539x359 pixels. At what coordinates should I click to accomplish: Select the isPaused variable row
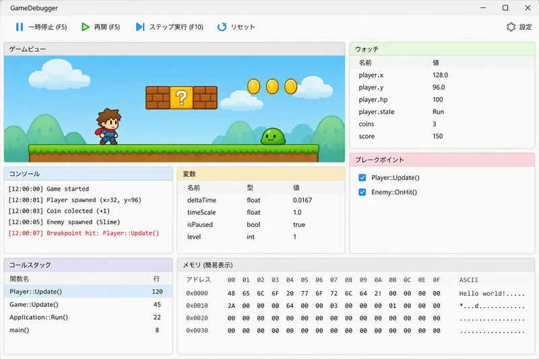coord(261,225)
